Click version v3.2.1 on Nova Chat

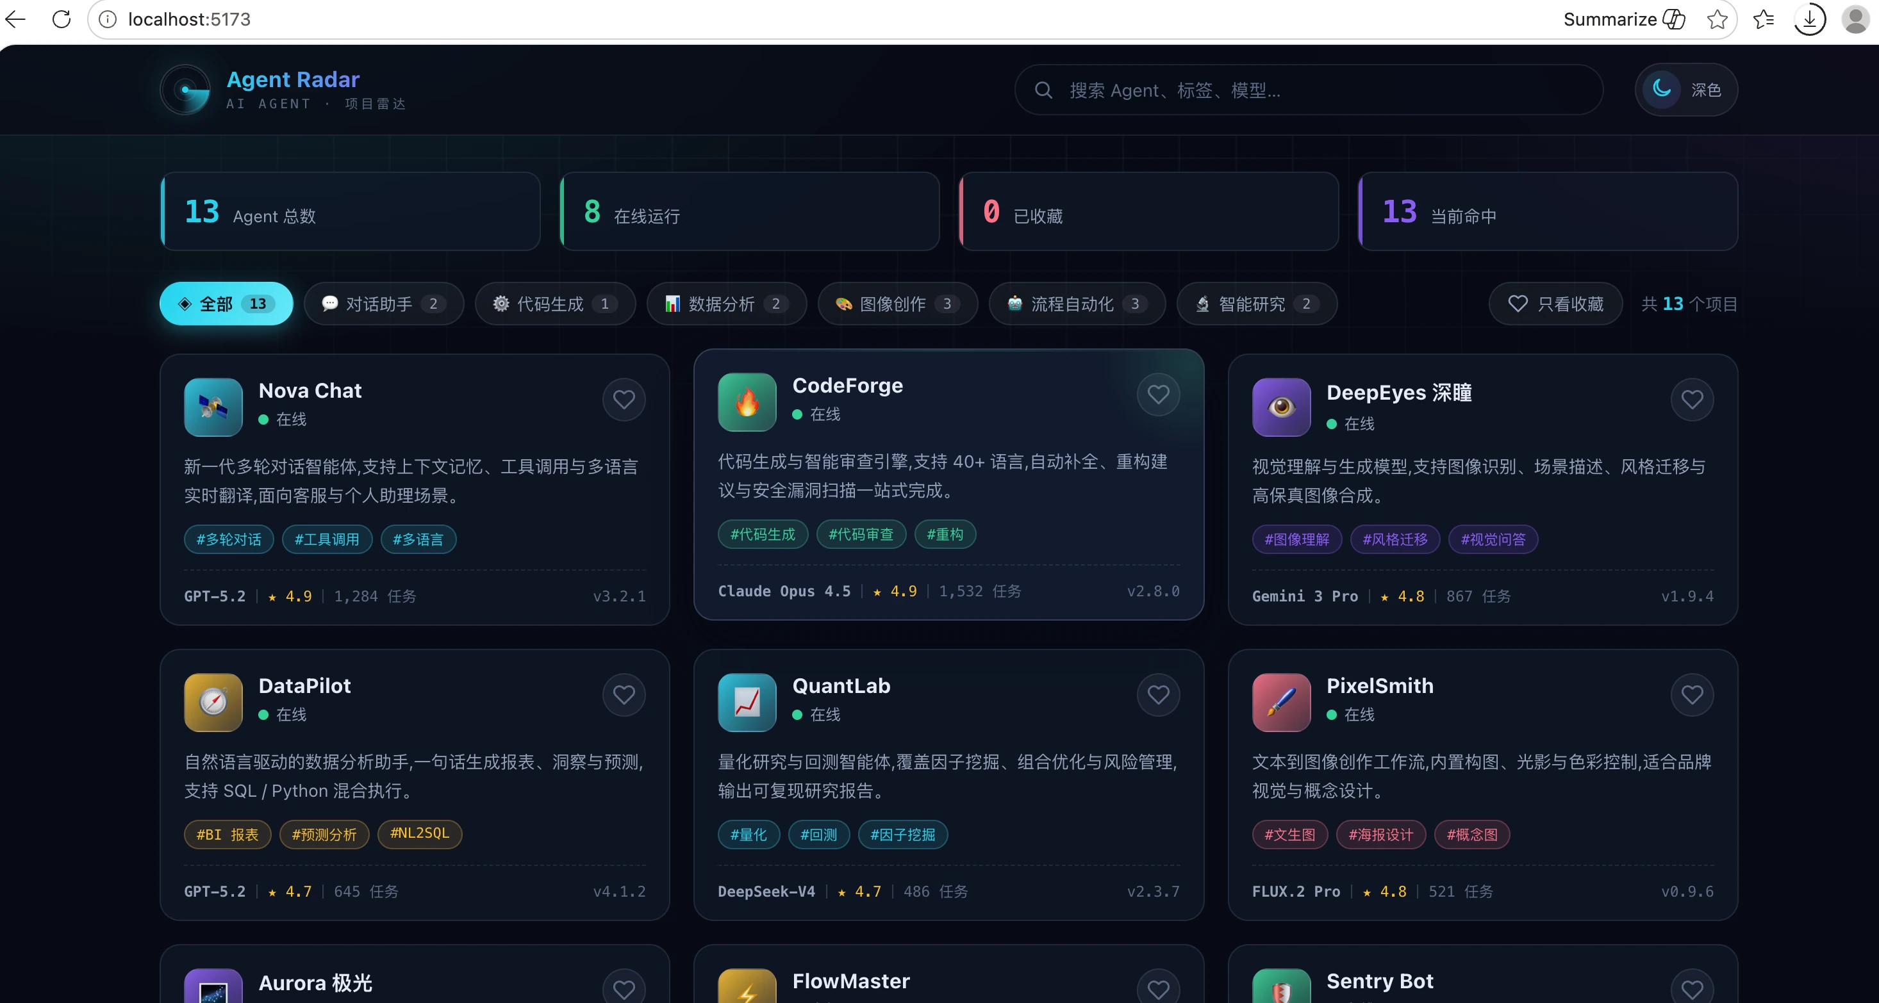coord(619,596)
